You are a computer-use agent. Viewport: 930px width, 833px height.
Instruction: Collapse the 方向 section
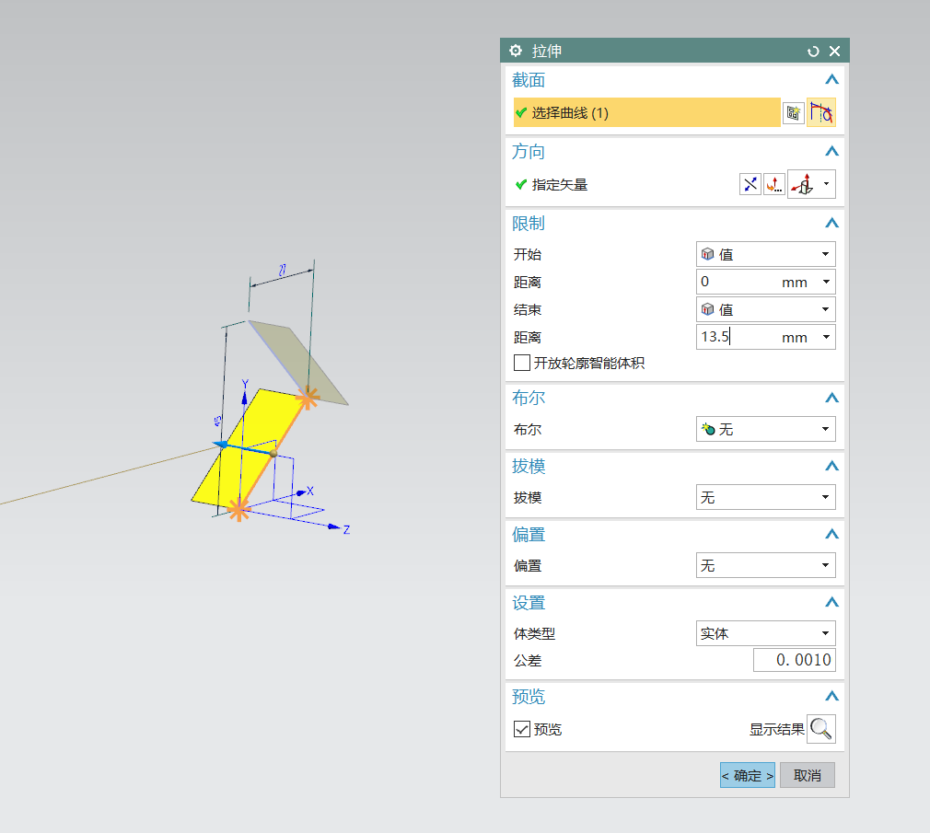click(831, 151)
